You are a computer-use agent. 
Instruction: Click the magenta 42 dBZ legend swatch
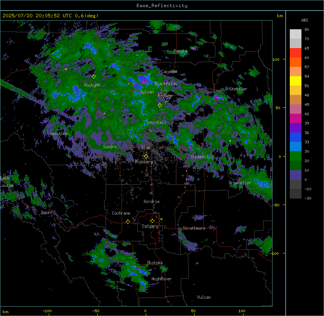tap(295, 118)
